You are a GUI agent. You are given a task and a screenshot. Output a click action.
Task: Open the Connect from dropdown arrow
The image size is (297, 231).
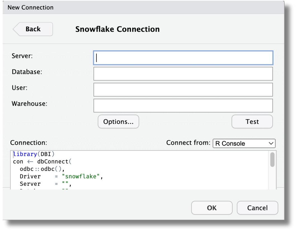270,143
